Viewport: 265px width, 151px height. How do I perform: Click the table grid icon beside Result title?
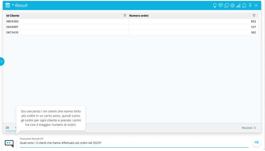pos(8,5)
